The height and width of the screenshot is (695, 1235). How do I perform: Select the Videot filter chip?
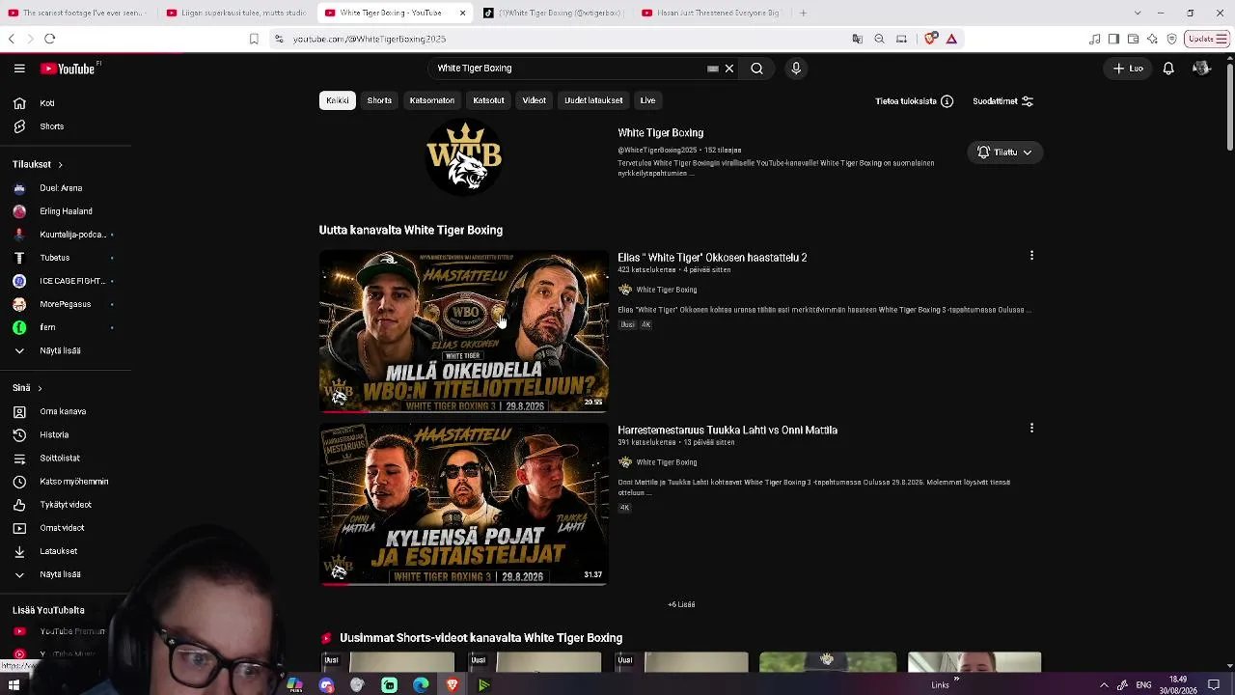pyautogui.click(x=535, y=100)
